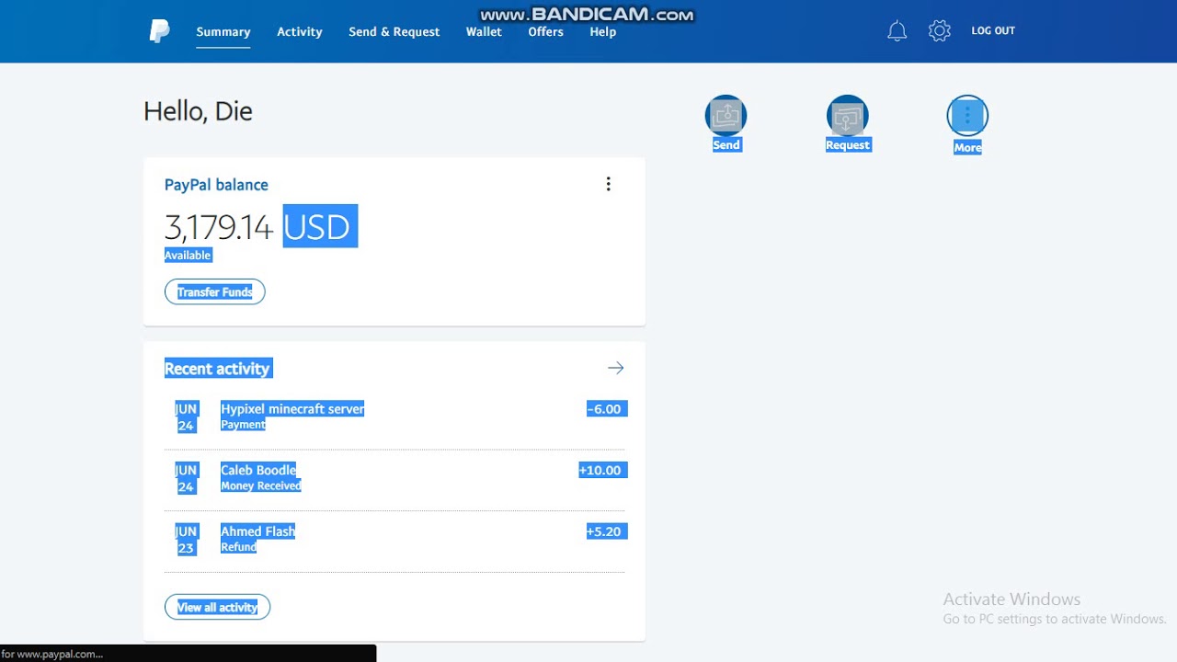Image resolution: width=1177 pixels, height=662 pixels.
Task: Click the JUN 24 date beside Hypixel
Action: pyautogui.click(x=186, y=417)
